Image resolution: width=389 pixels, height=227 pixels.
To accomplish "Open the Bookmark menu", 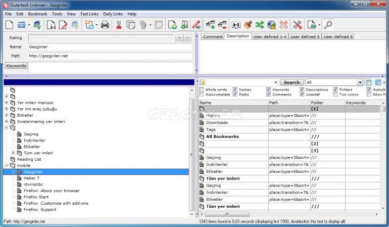I will click(37, 14).
